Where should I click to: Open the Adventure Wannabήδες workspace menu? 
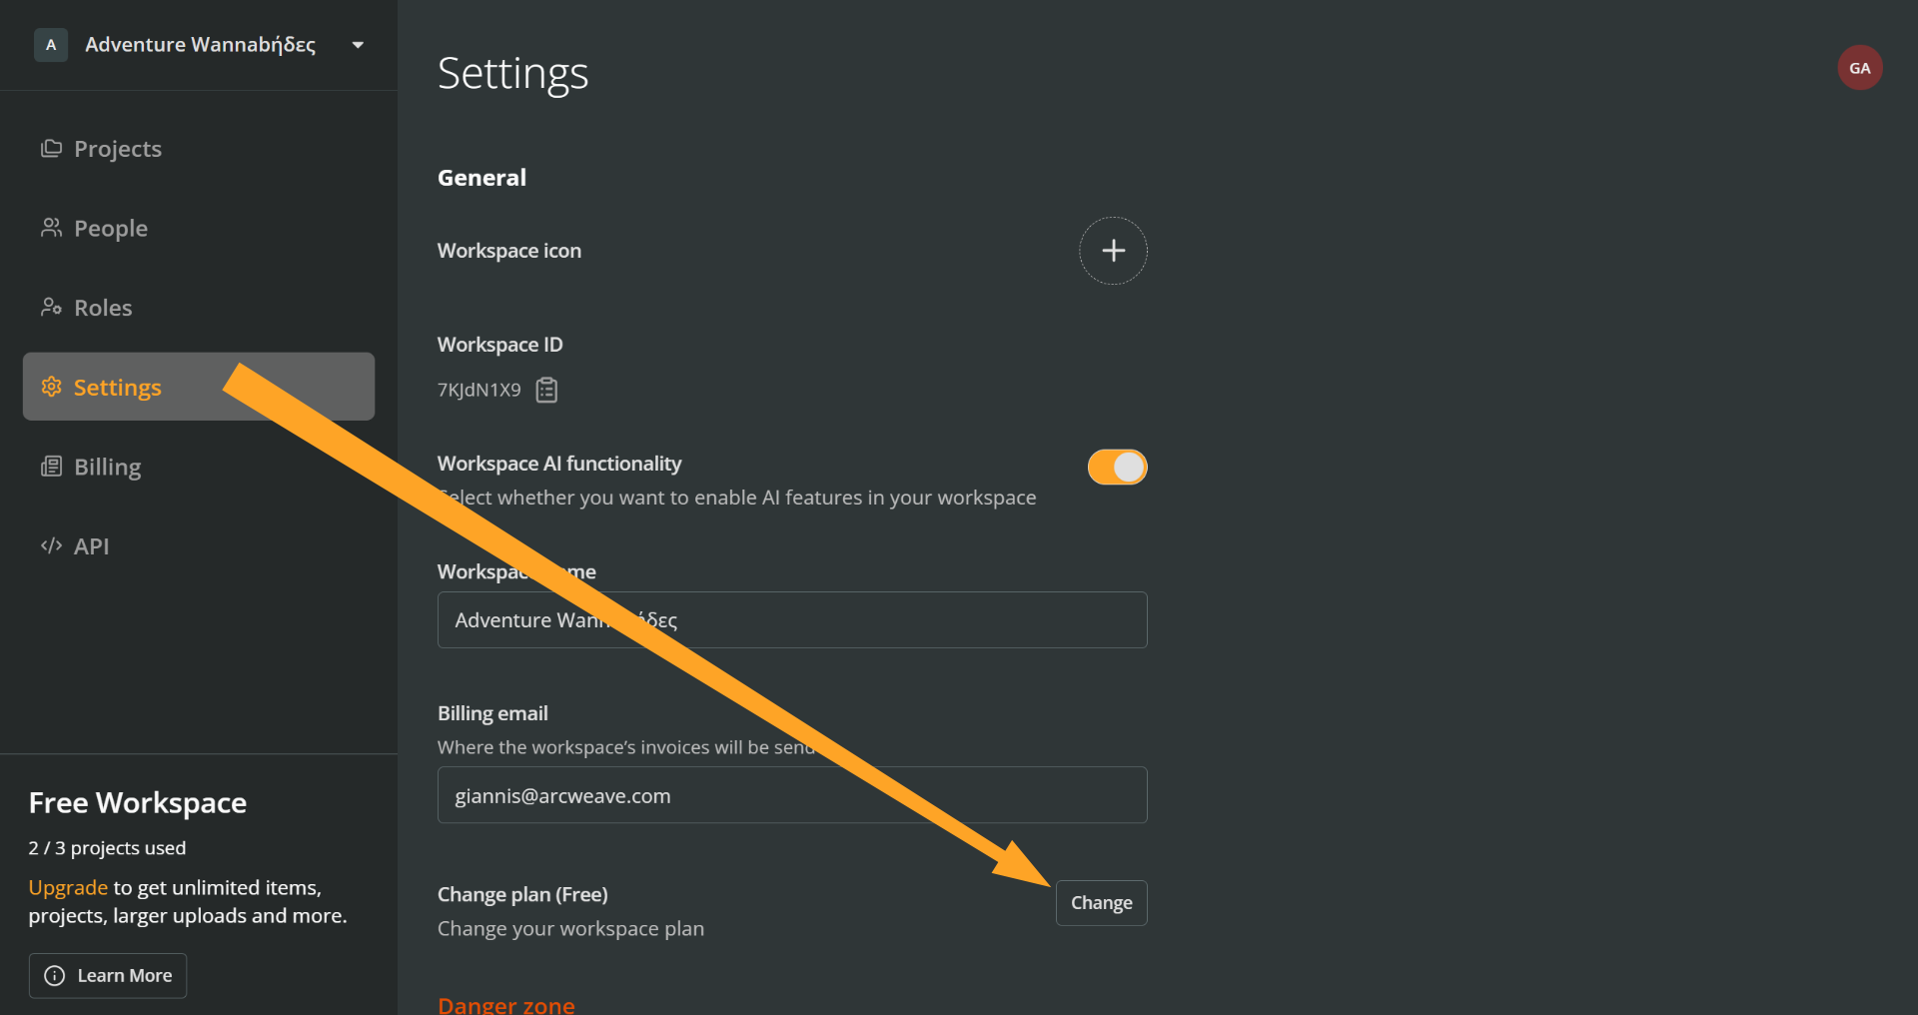pyautogui.click(x=200, y=45)
